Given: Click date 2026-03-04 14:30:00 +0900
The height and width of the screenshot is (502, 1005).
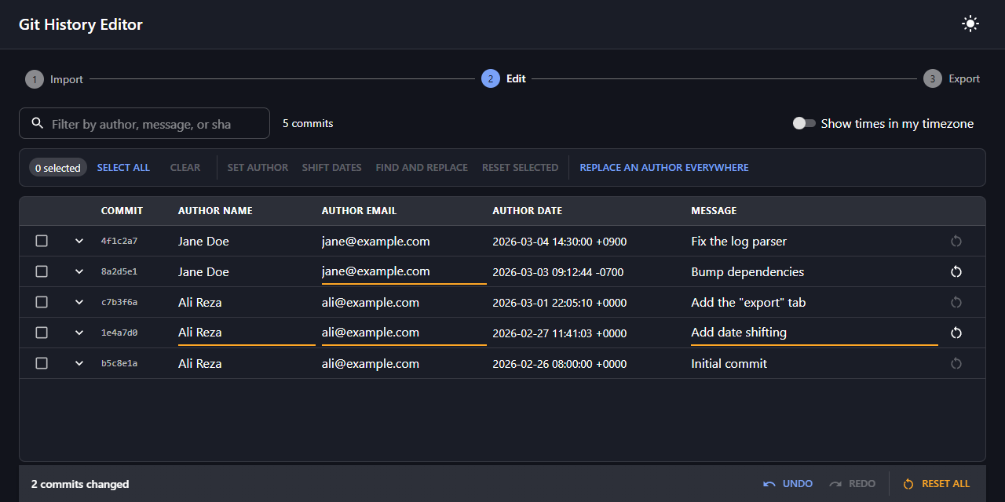Looking at the screenshot, I should click(x=559, y=242).
